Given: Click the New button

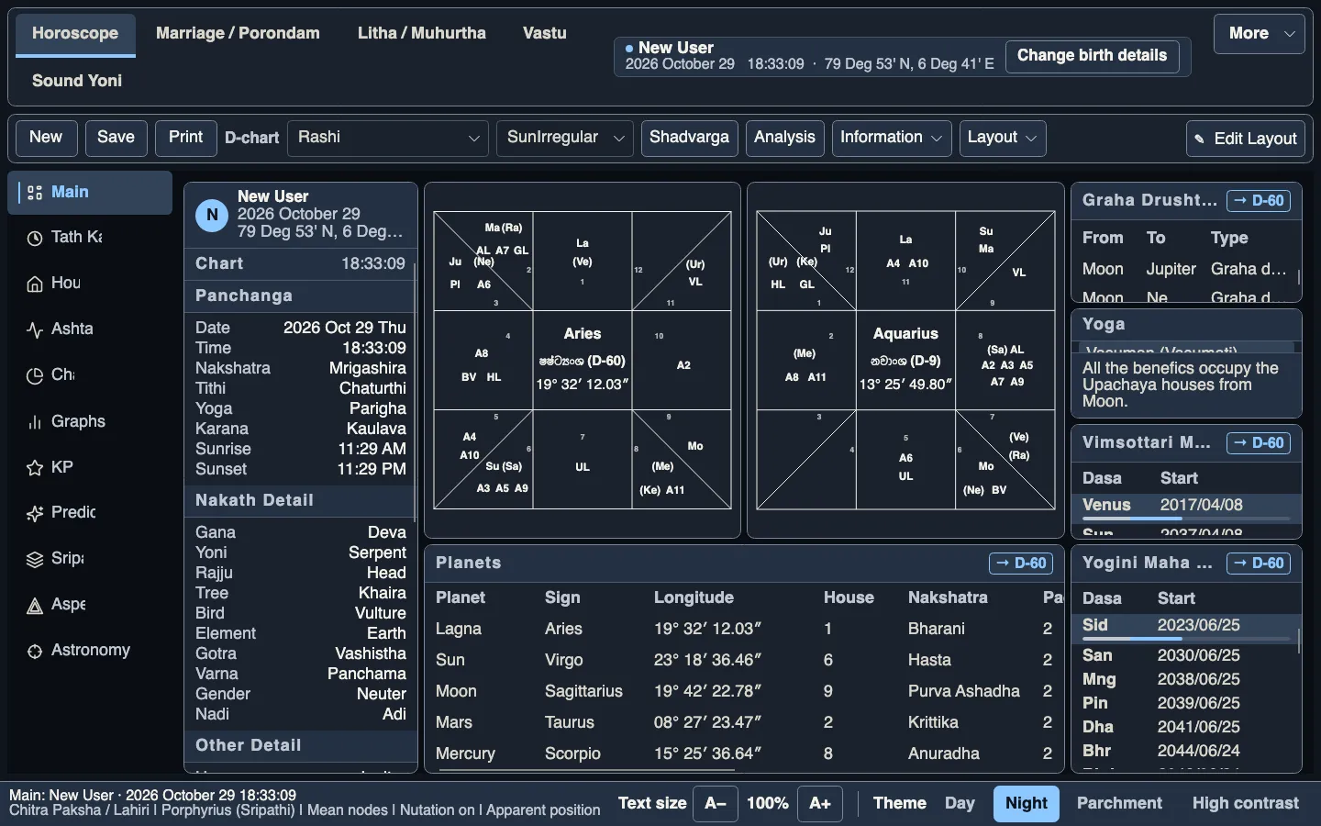Looking at the screenshot, I should [x=46, y=138].
